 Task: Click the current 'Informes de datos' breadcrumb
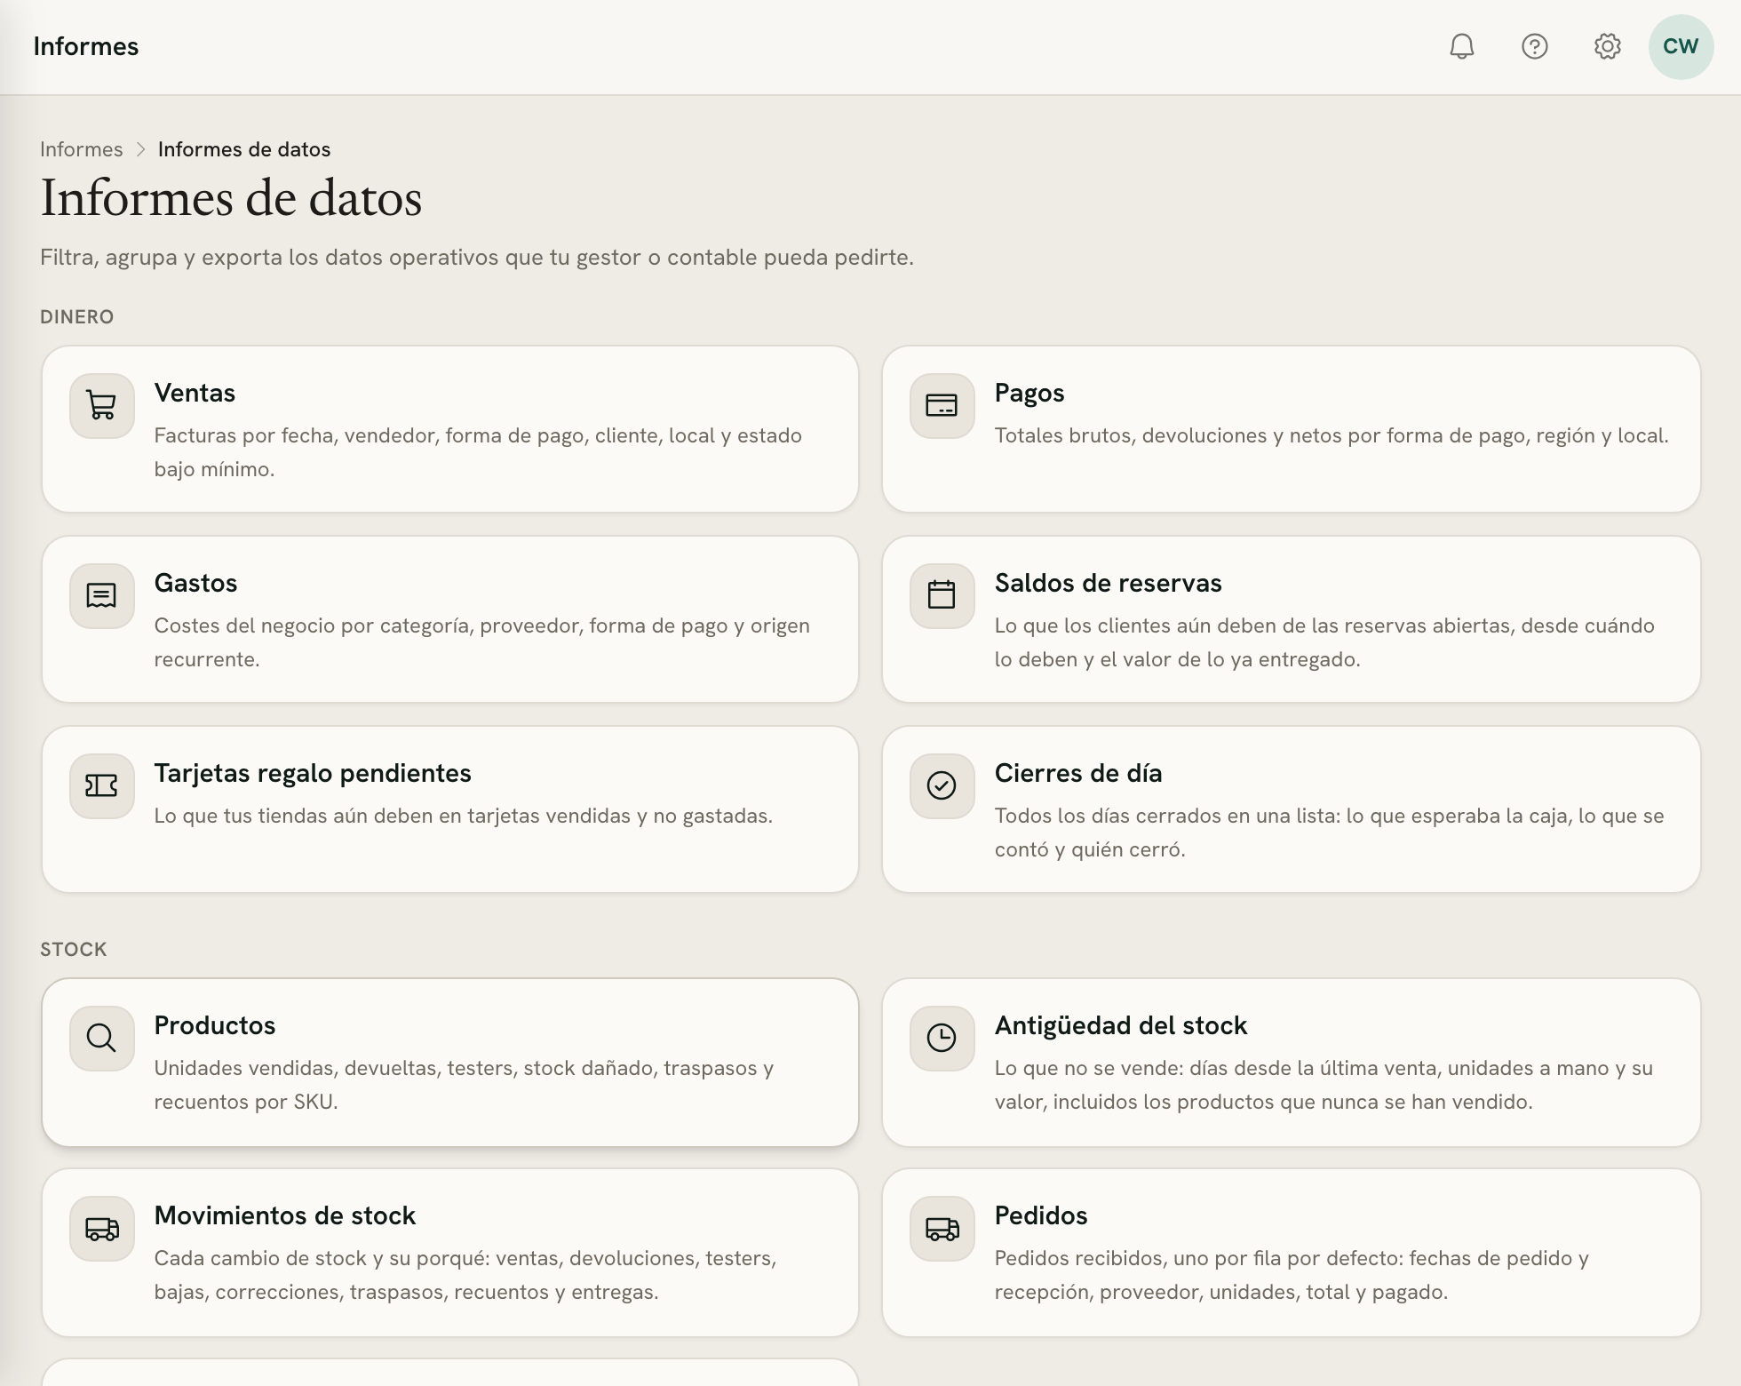click(x=244, y=149)
